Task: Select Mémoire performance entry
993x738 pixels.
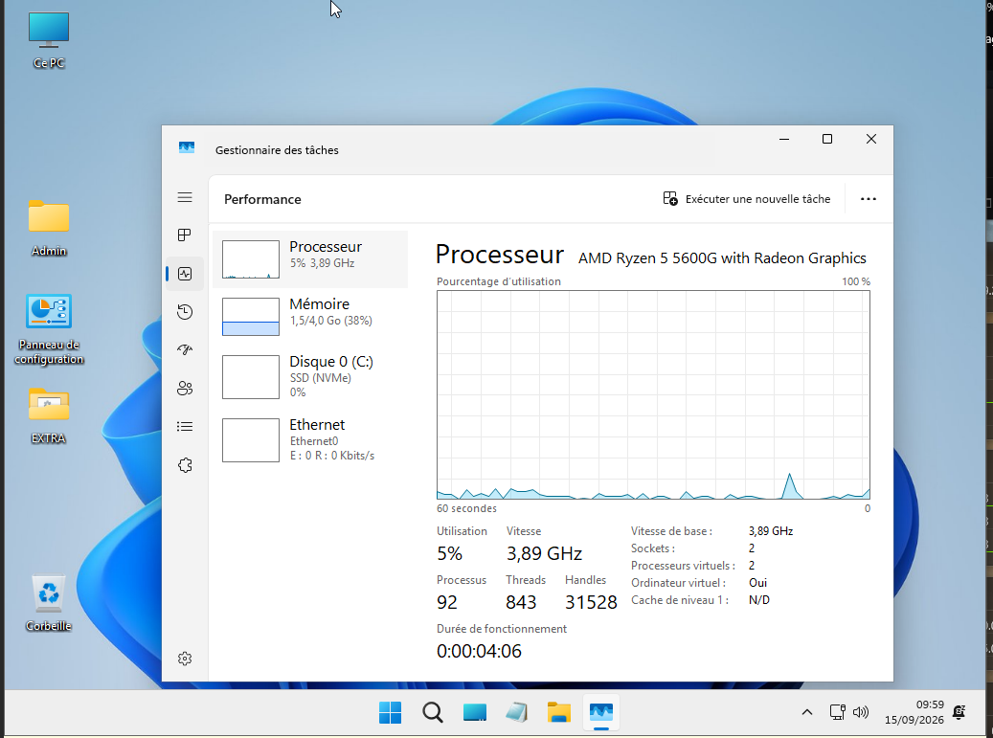Action: tap(310, 317)
